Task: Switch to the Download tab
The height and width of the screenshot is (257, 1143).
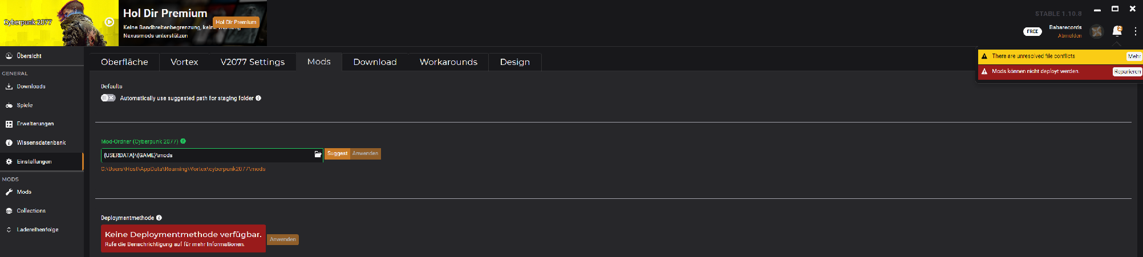Action: click(375, 62)
